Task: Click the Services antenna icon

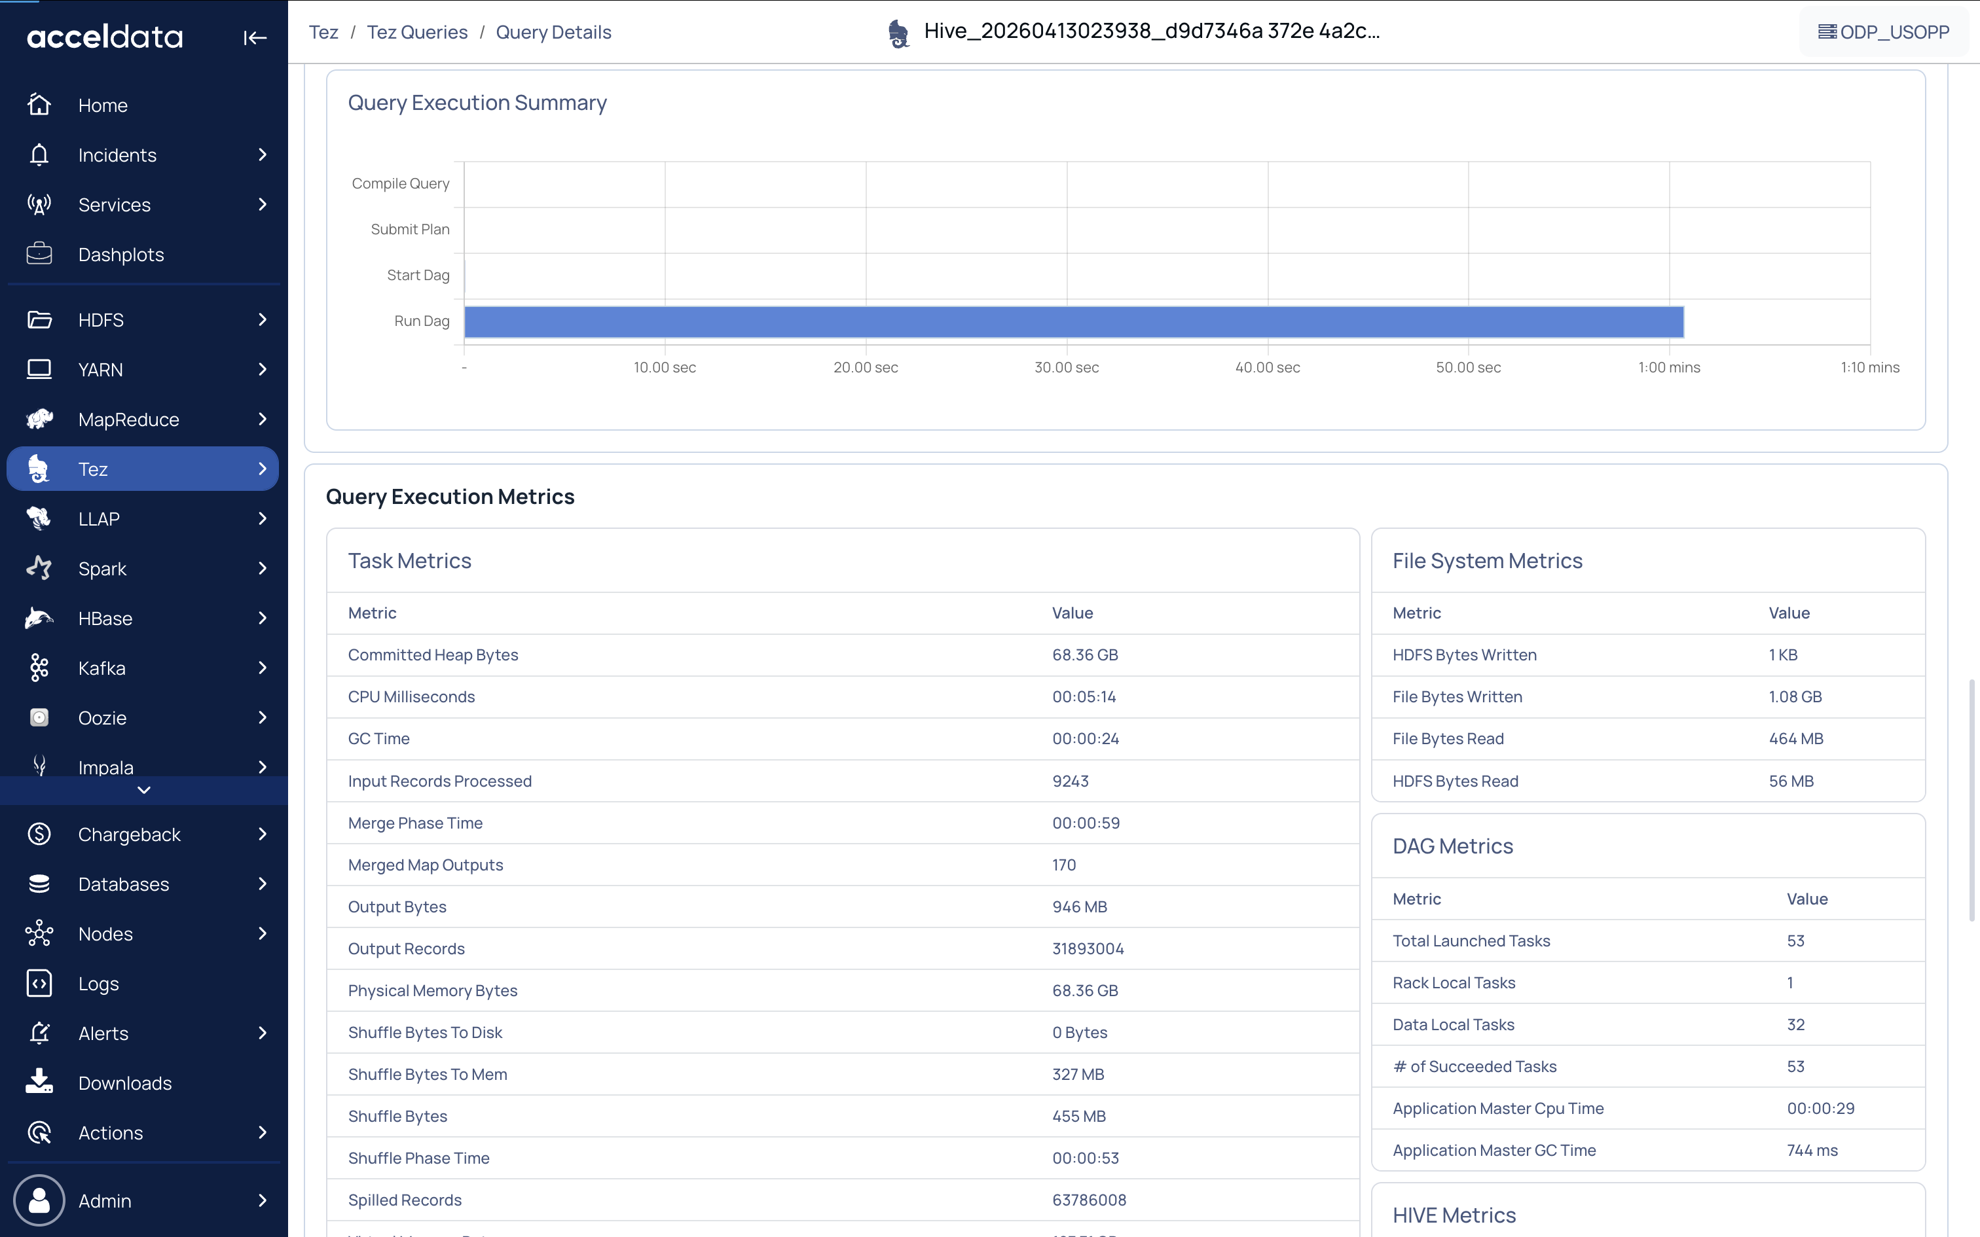Action: pyautogui.click(x=39, y=204)
